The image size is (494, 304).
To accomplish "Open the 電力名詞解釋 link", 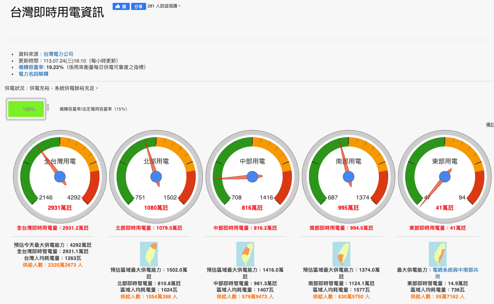I will click(x=34, y=74).
